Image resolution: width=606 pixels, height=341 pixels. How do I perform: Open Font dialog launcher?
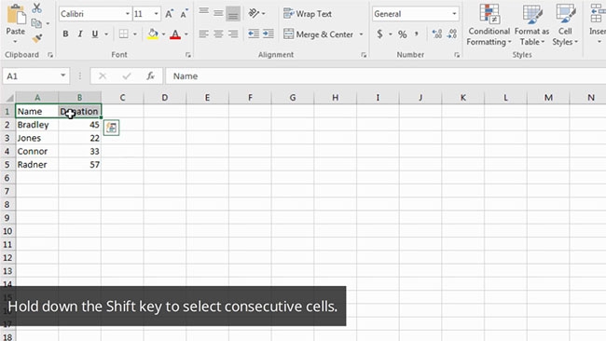[188, 55]
